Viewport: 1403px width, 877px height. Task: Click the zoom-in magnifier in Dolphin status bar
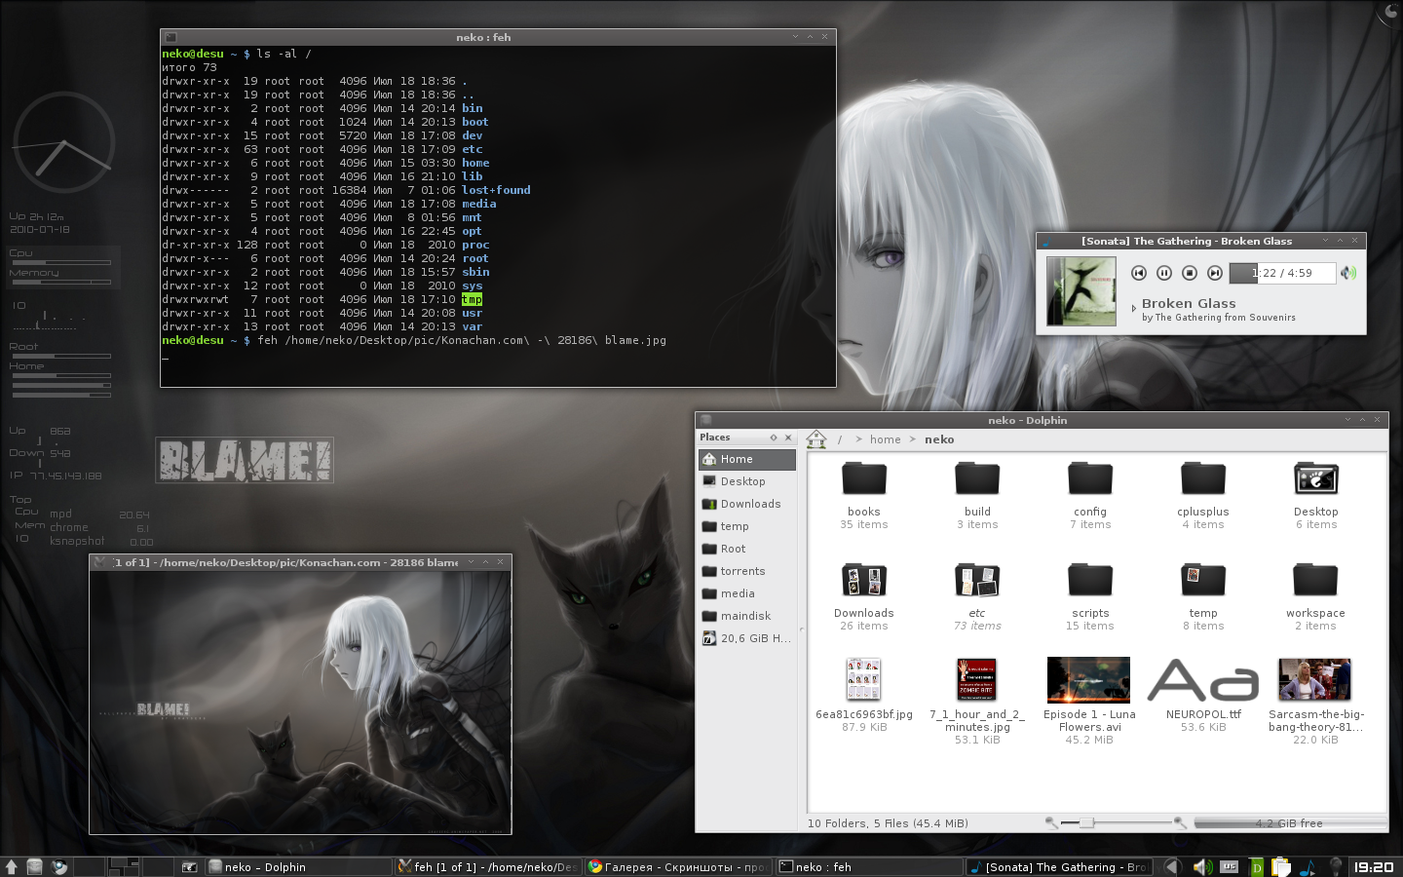tap(1180, 823)
